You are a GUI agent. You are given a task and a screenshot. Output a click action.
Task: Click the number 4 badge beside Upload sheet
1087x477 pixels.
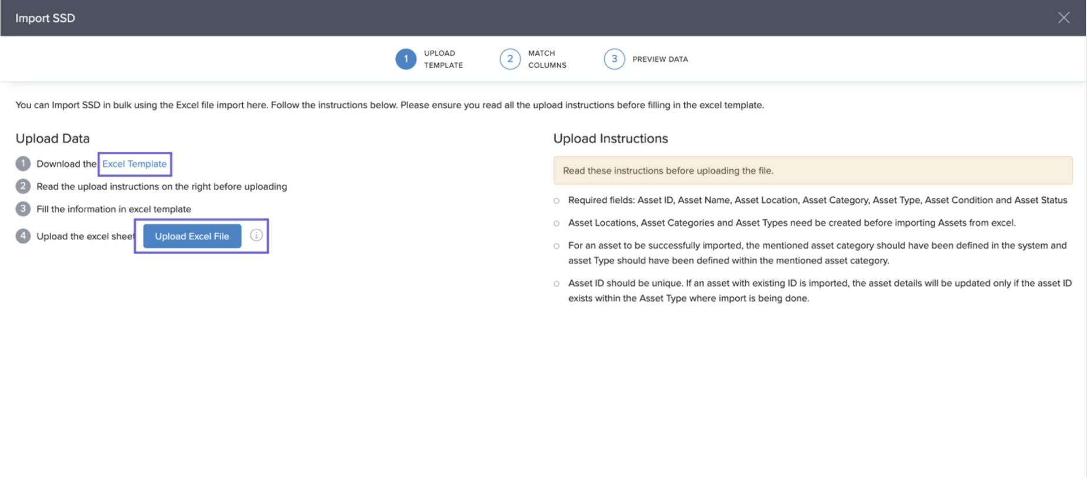[x=23, y=236]
